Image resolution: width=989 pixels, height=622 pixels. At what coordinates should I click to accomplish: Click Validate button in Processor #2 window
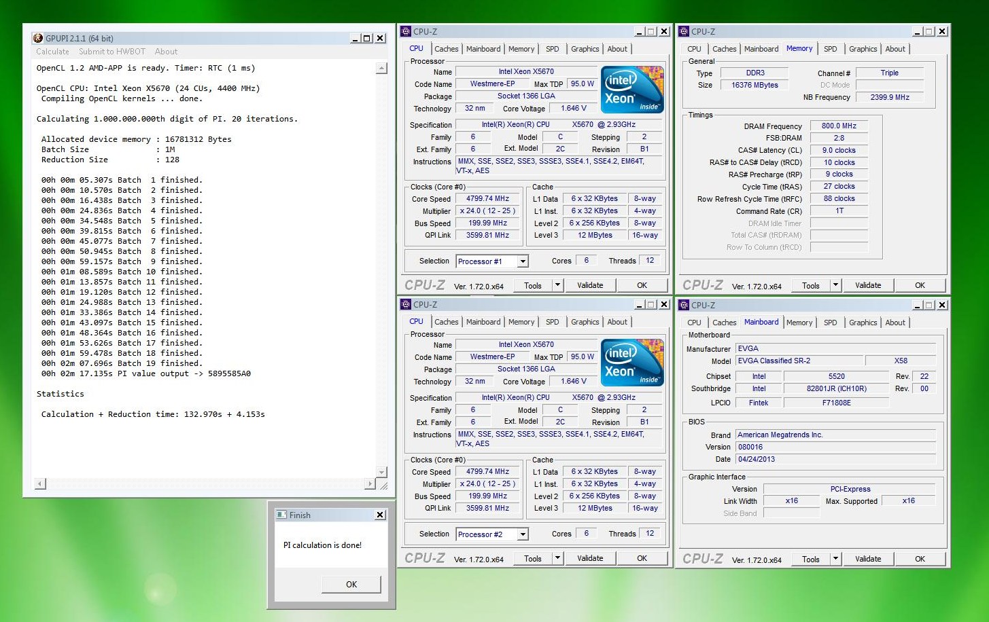click(x=590, y=558)
